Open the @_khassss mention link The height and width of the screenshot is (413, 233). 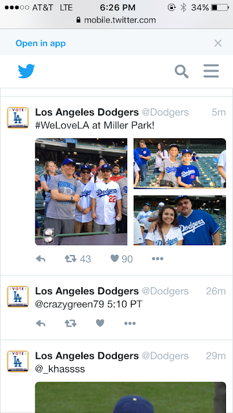[x=60, y=369]
